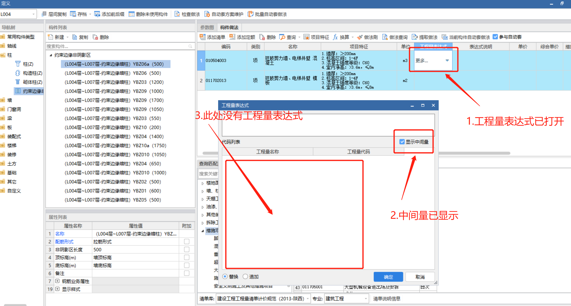
Task: Click the search magnifier in 搜索构件 box
Action: [190, 46]
